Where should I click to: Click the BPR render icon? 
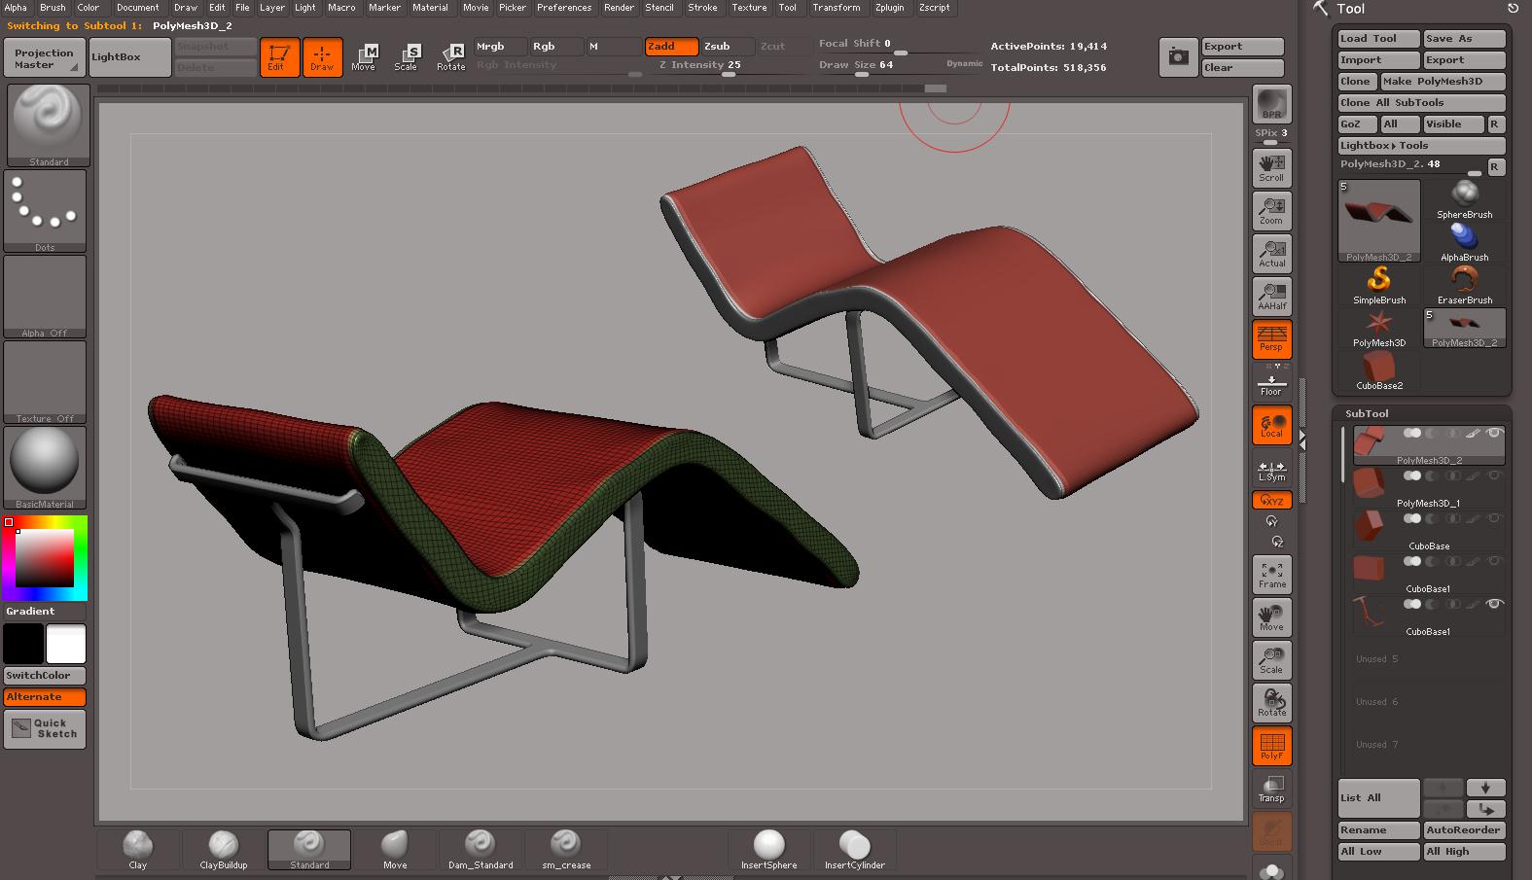tap(1271, 103)
